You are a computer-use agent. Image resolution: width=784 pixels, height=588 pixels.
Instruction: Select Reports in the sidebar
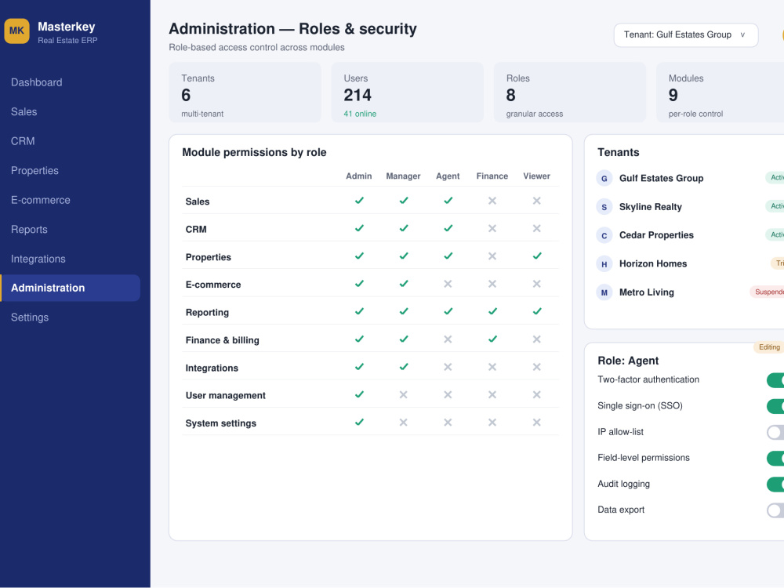click(x=29, y=230)
